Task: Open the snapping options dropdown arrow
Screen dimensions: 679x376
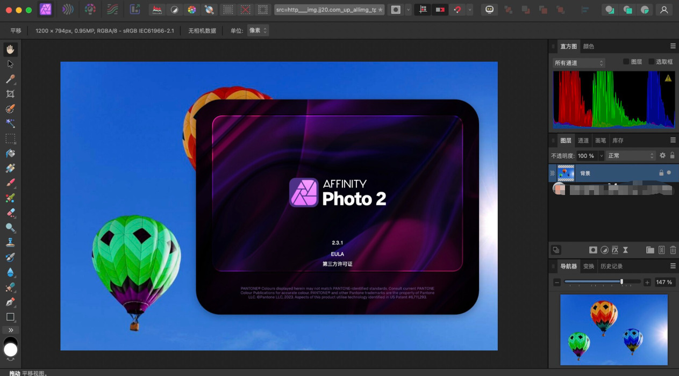Action: (470, 10)
